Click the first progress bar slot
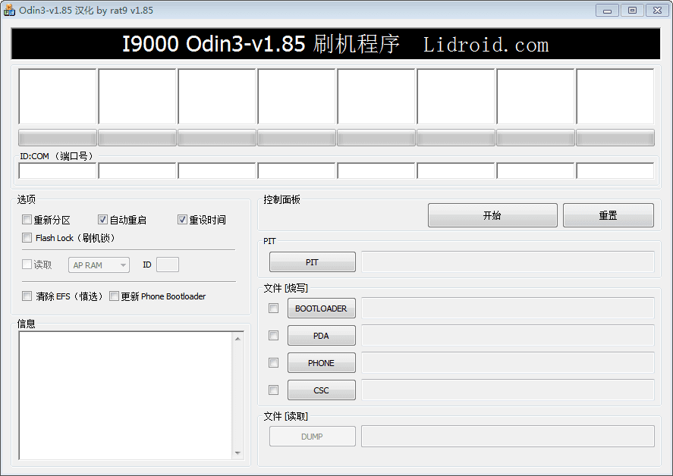This screenshot has height=476, width=673. (x=58, y=138)
